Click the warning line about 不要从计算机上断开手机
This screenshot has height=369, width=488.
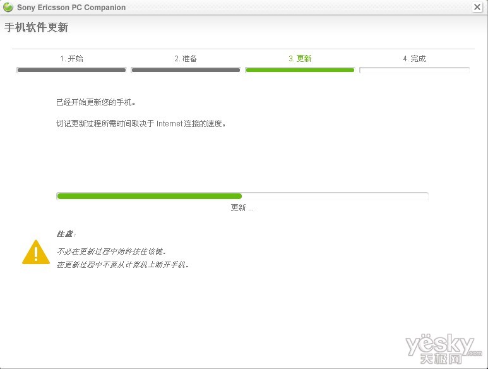[x=122, y=265]
